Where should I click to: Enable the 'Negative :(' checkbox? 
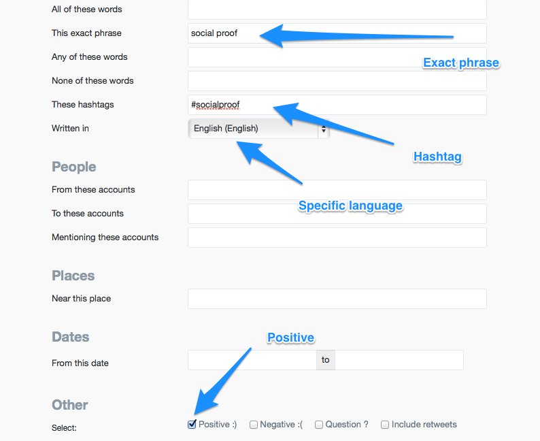[x=254, y=425]
